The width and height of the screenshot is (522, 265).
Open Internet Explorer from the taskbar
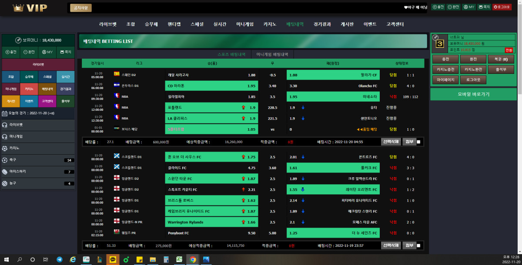[x=73, y=260]
